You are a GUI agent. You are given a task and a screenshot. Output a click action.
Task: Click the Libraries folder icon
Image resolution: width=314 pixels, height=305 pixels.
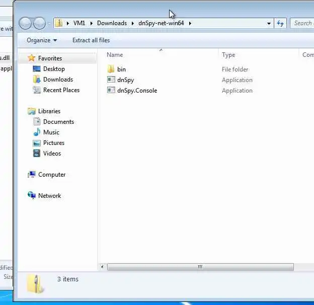coord(32,111)
